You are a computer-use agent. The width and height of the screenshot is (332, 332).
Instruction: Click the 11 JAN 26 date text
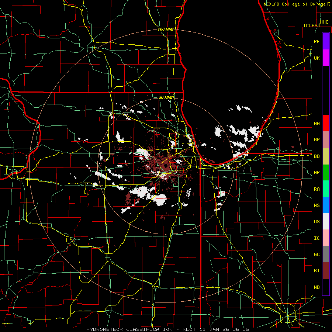215,329
